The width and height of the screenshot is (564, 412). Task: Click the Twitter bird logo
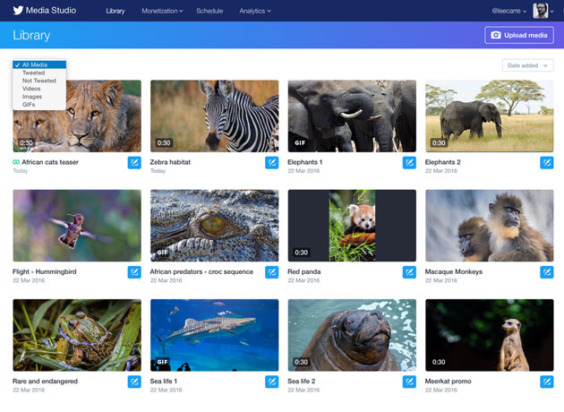click(x=18, y=11)
